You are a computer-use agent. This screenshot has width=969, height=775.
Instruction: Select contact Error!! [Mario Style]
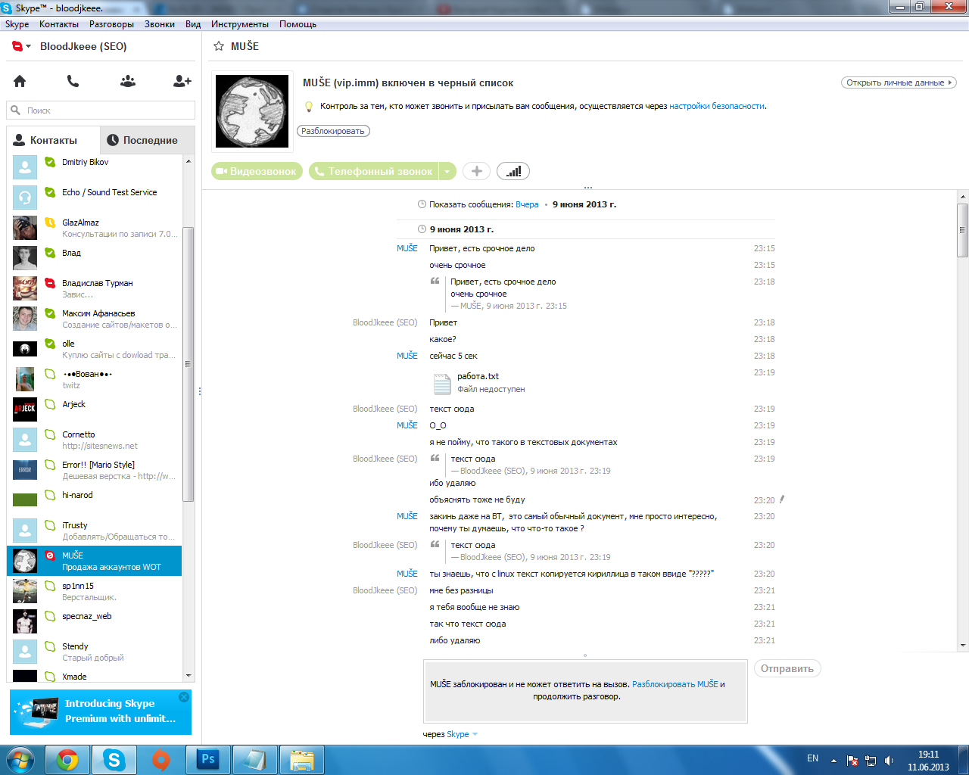click(x=95, y=470)
